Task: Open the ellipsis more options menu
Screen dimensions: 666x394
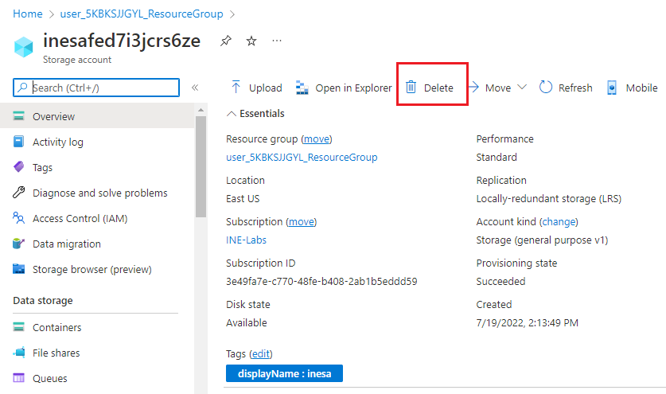Action: coord(277,40)
